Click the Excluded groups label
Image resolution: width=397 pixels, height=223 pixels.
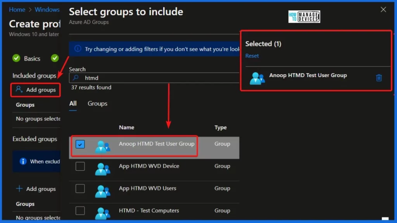point(35,139)
